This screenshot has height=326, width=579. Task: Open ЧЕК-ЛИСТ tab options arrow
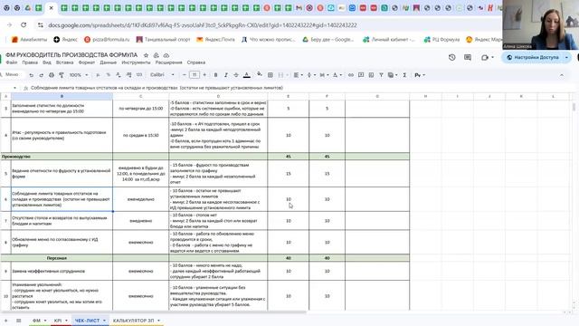[x=105, y=321]
